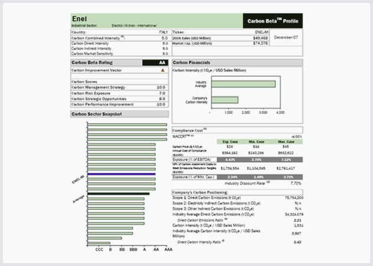The width and height of the screenshot is (373, 266).
Task: Click the Enel company title
Action: pos(80,19)
